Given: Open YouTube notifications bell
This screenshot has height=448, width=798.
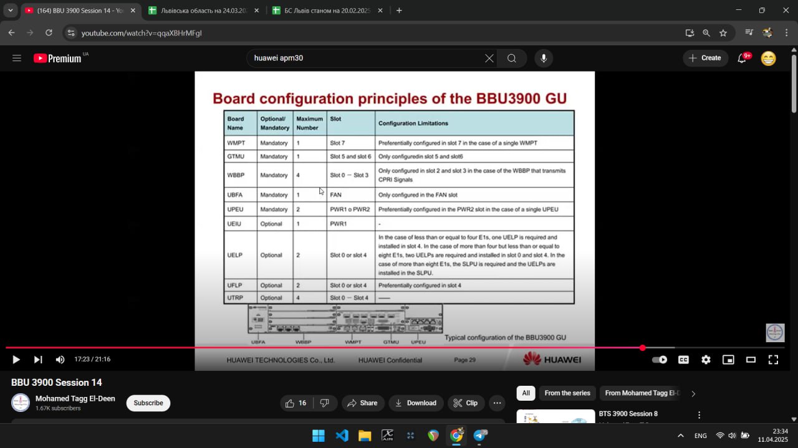Looking at the screenshot, I should pyautogui.click(x=742, y=58).
